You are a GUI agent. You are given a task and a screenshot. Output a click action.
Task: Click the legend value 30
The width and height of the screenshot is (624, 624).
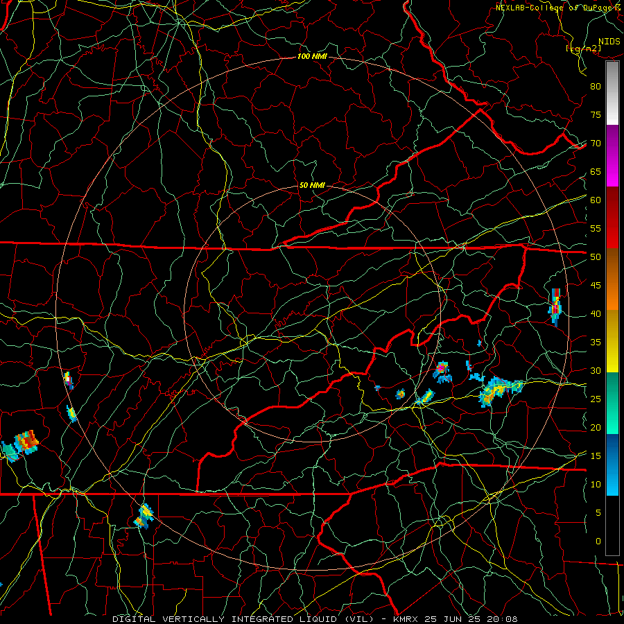tap(596, 370)
